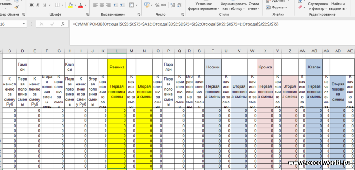Open the underline style dropdown arrow
This screenshot has width=355, height=170.
pyautogui.click(x=50, y=5)
